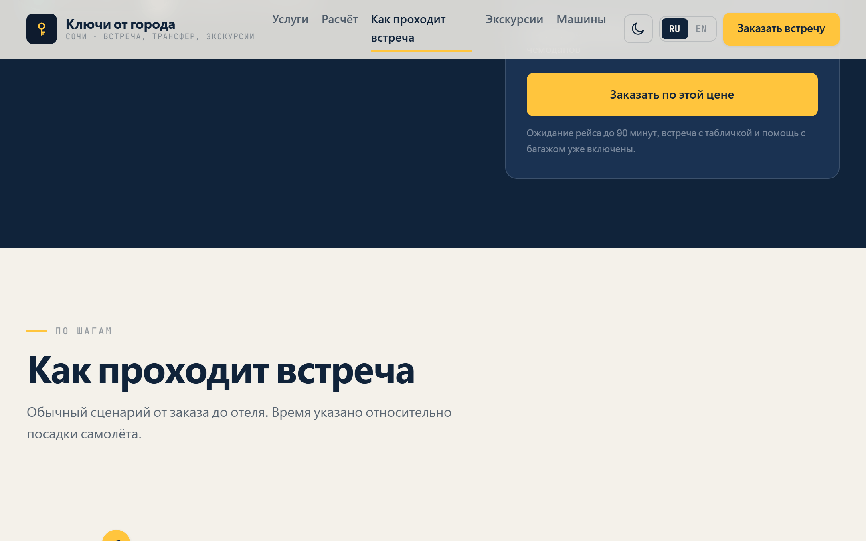Screen dimensions: 866x541
Task: Click the Обычный сценарий от заказа paragraph
Action: [239, 423]
